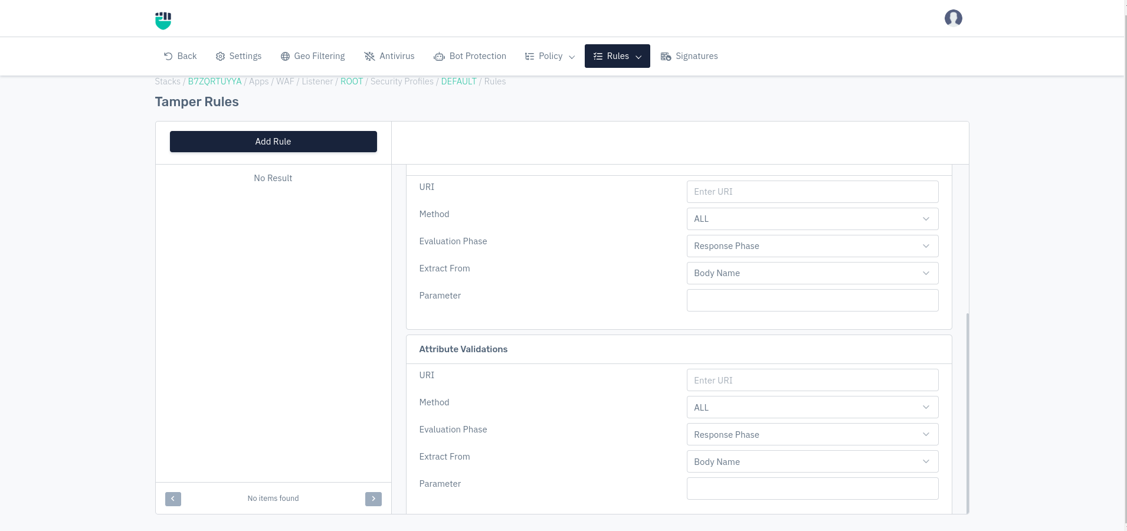1127x531 pixels.
Task: Click the No Result text
Action: (x=273, y=178)
